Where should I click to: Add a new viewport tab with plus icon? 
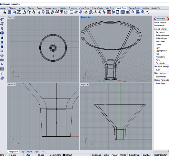pos(43,151)
